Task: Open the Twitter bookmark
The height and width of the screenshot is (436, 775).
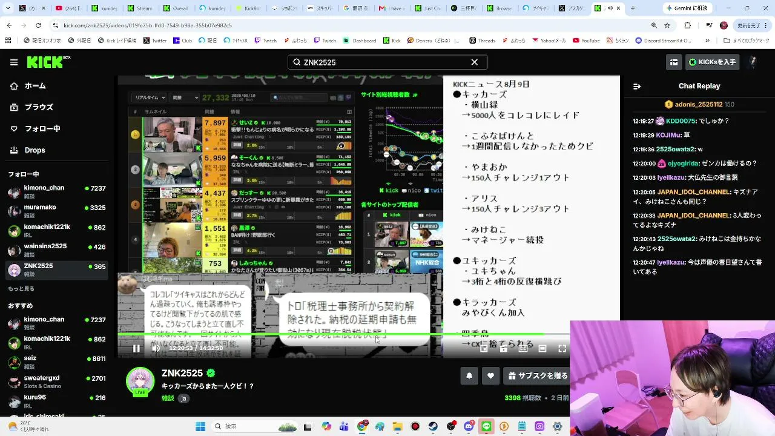Action: coord(154,41)
